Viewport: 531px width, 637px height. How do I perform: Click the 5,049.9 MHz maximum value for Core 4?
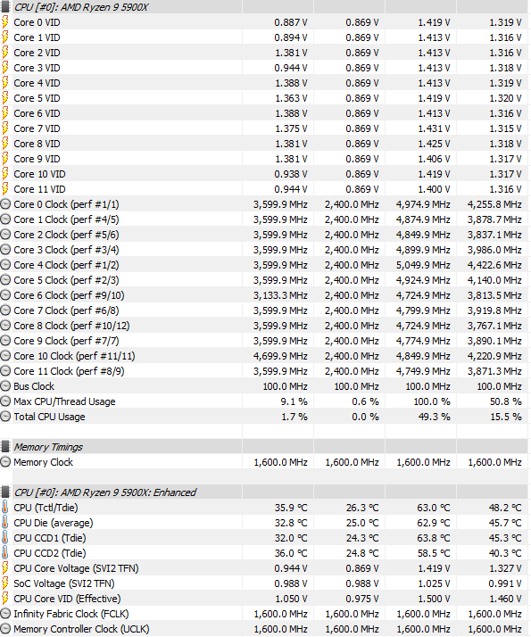pyautogui.click(x=423, y=265)
